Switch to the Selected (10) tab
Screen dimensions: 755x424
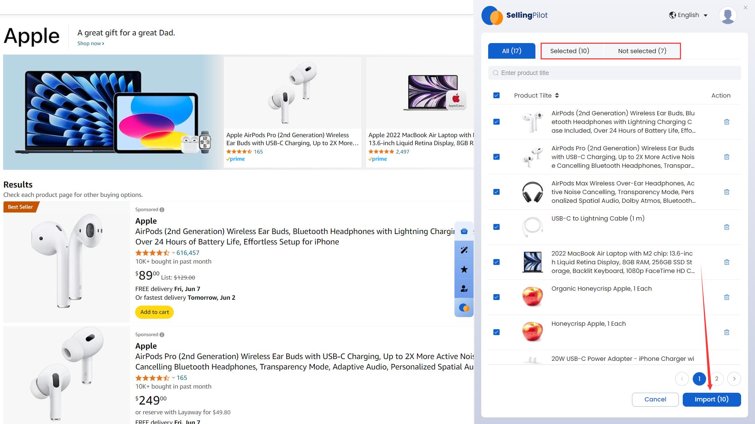point(570,51)
